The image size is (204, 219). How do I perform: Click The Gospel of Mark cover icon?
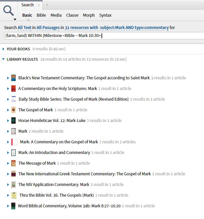[14, 110]
